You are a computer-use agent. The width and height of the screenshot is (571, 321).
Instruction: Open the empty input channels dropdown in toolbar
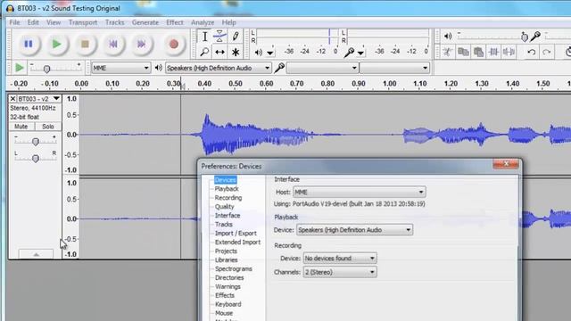click(394, 68)
